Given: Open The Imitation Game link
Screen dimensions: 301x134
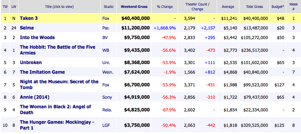Looking at the screenshot, I should coord(42,72).
